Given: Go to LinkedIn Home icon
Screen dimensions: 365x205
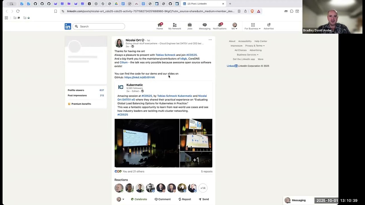Looking at the screenshot, I should tap(160, 25).
